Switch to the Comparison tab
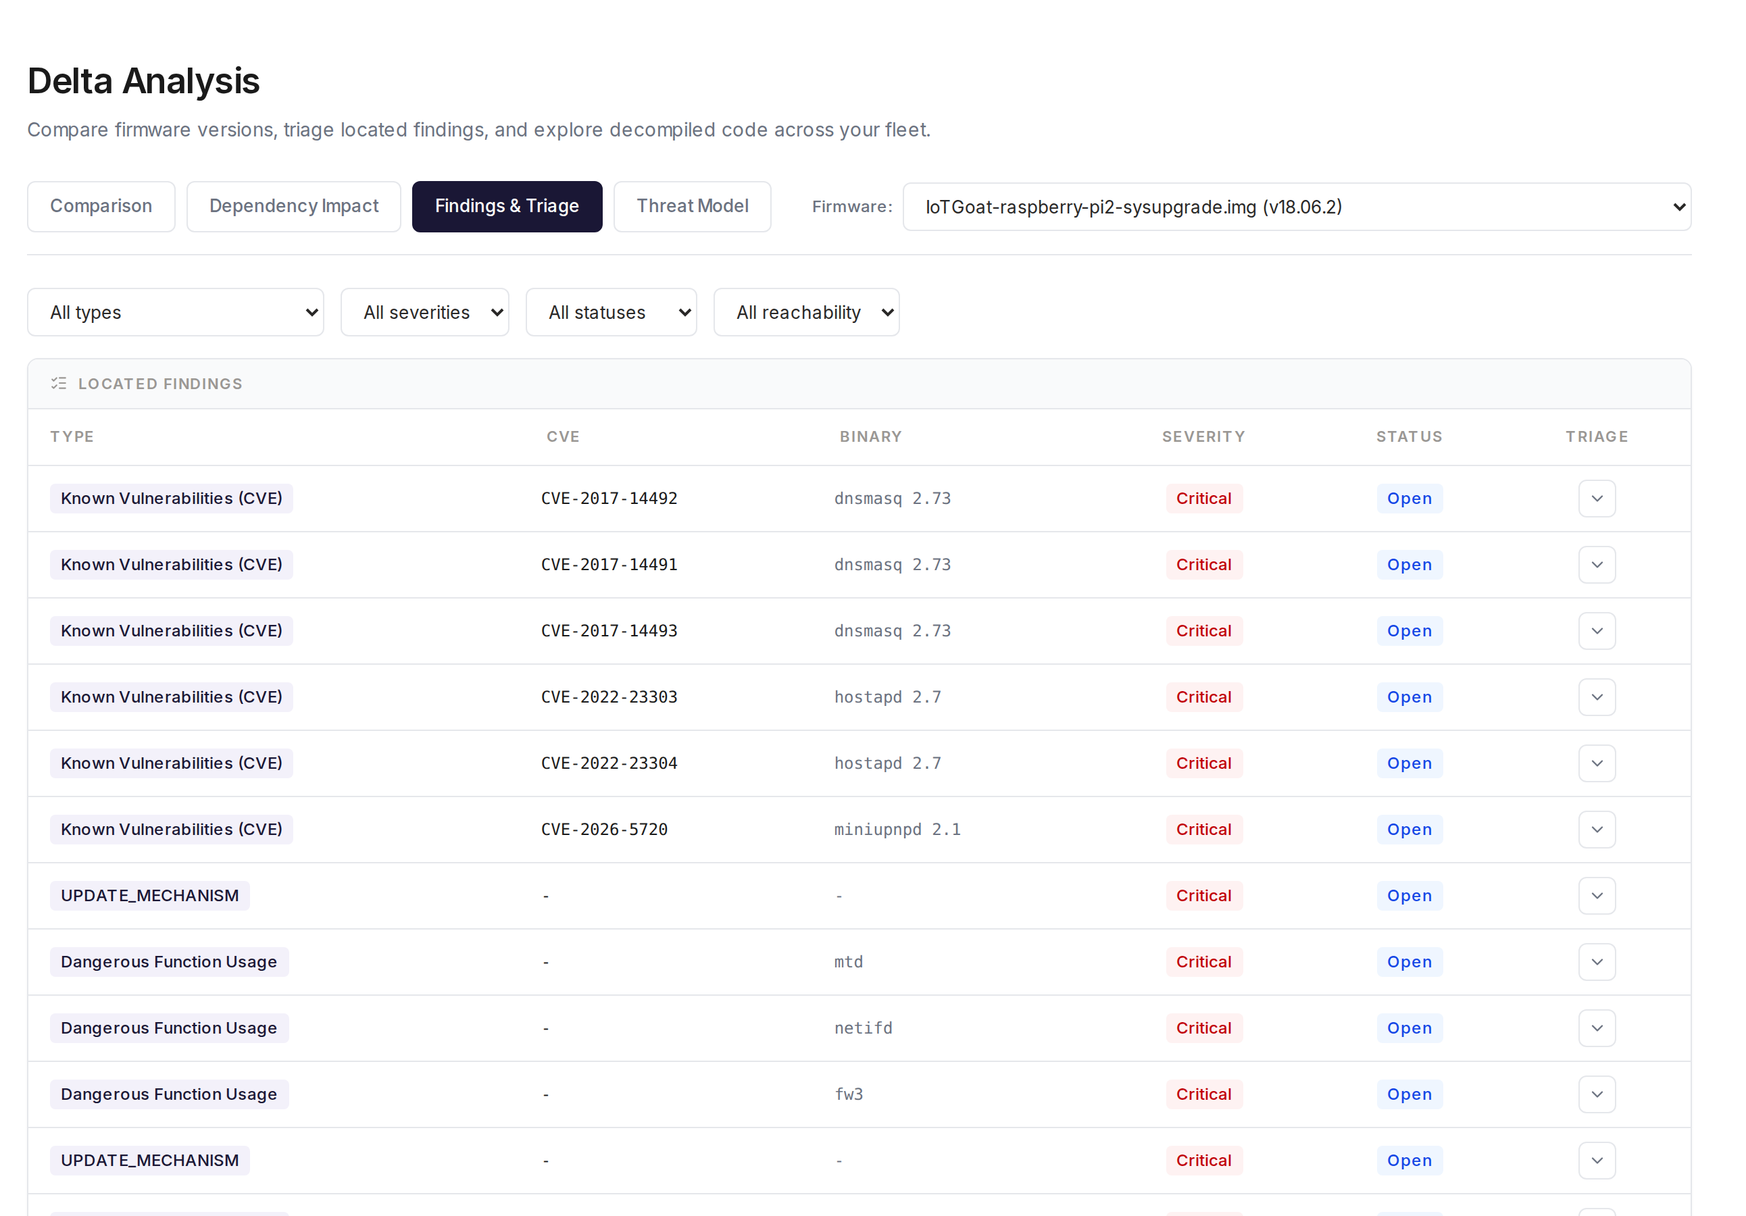Image resolution: width=1746 pixels, height=1216 pixels. click(101, 207)
